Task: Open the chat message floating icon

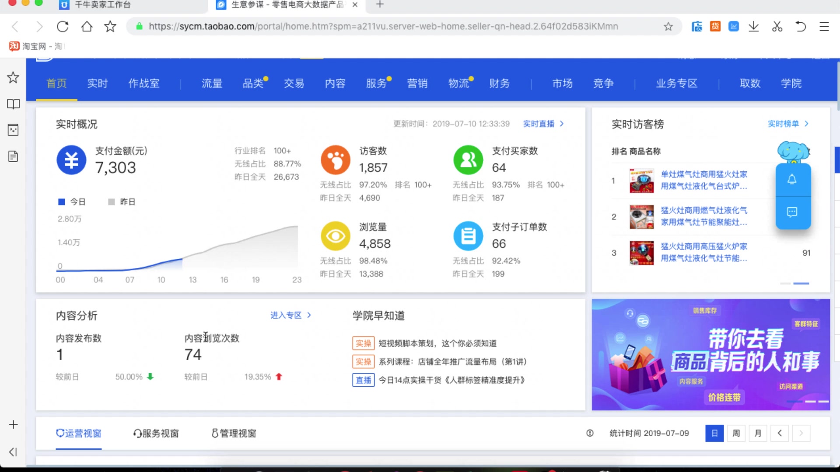Action: click(x=792, y=212)
